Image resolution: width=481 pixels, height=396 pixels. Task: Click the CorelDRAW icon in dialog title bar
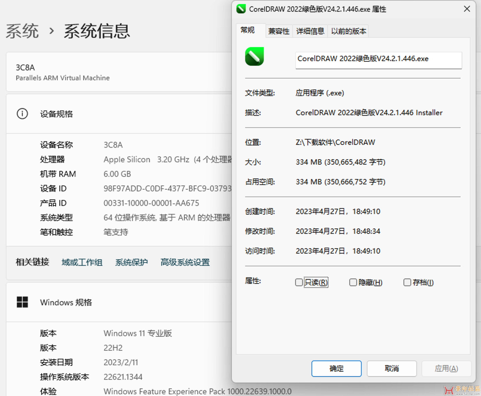(241, 9)
